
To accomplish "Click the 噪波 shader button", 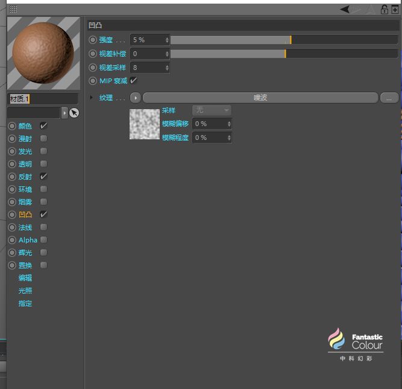I will (260, 98).
